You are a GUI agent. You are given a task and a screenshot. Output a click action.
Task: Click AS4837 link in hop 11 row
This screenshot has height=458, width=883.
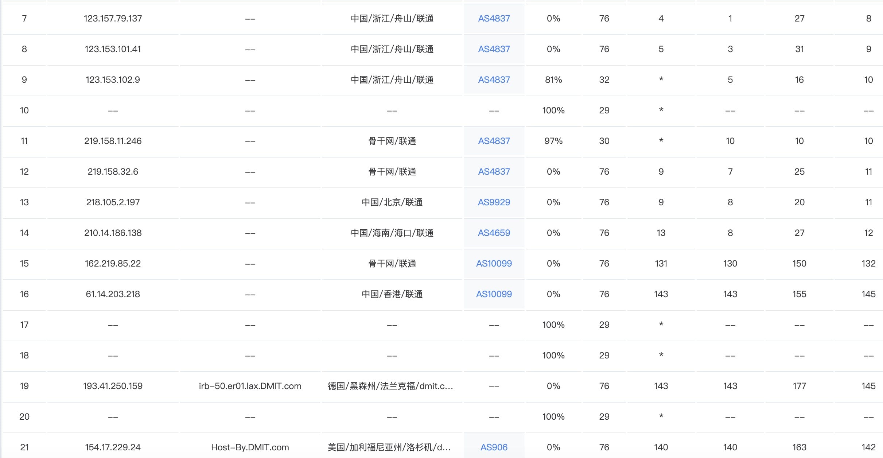coord(494,141)
